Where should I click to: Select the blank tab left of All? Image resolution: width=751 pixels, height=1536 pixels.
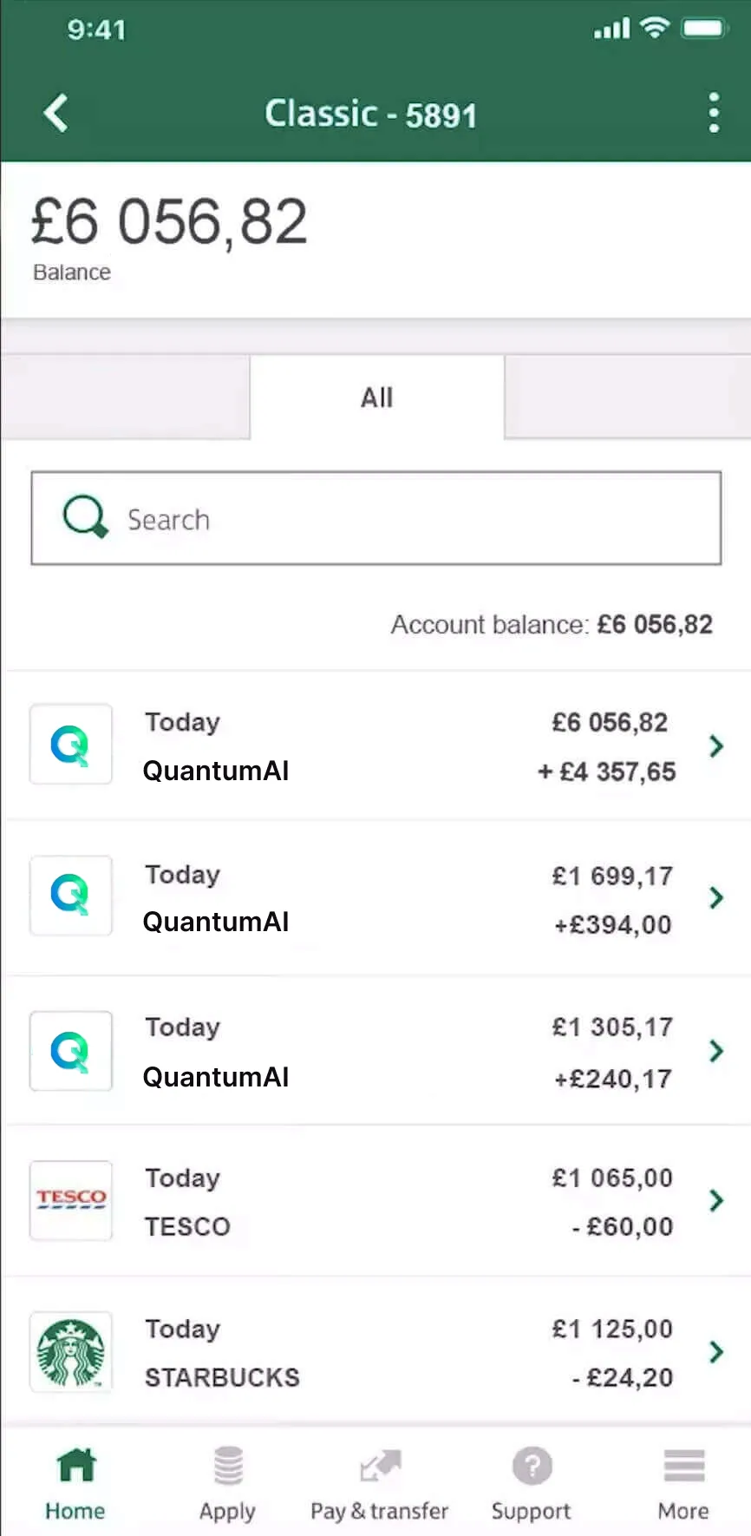pyautogui.click(x=125, y=397)
